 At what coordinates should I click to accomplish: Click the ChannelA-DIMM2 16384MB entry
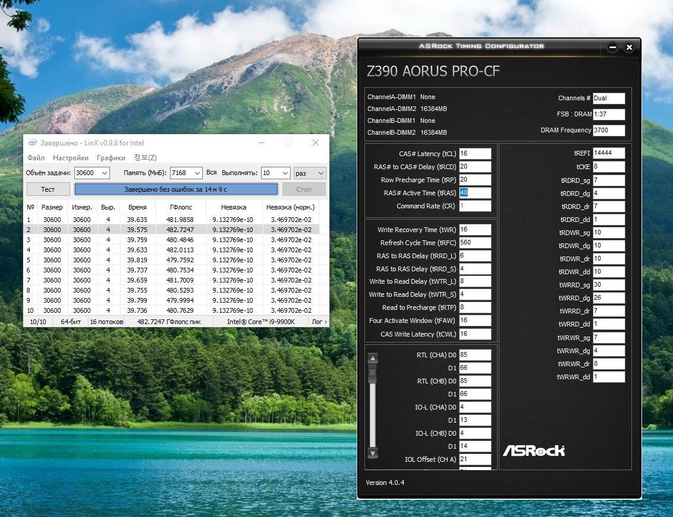(407, 109)
